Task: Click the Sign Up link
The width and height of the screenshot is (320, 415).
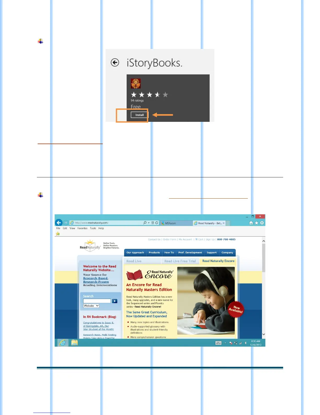Action: pyautogui.click(x=210, y=239)
